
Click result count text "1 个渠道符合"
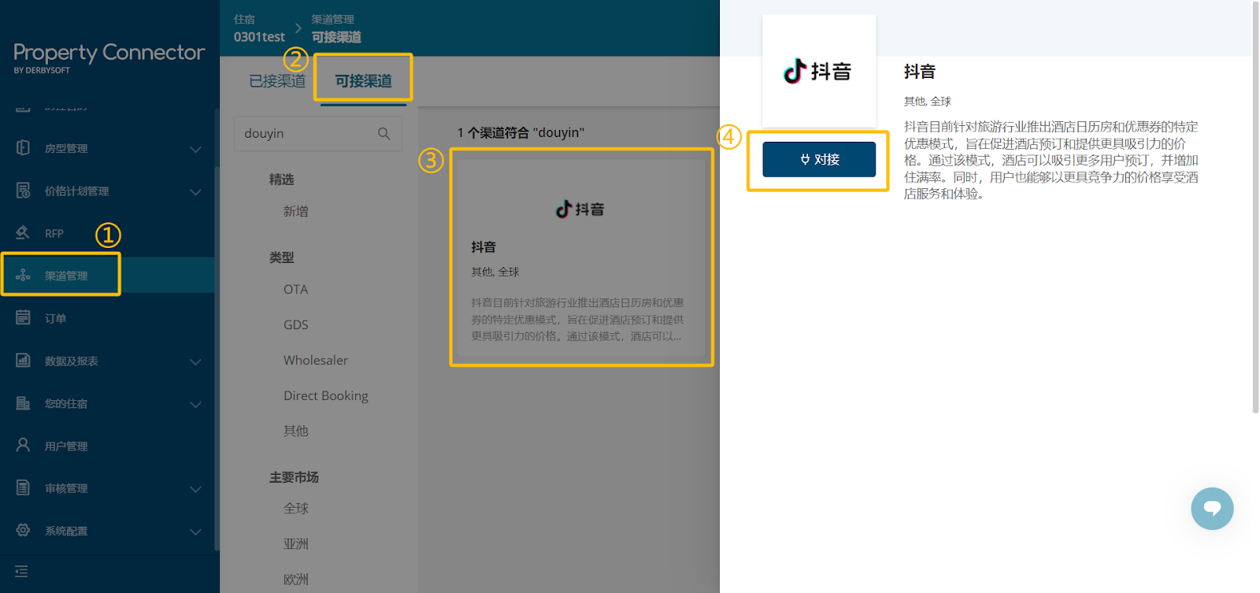coord(493,133)
